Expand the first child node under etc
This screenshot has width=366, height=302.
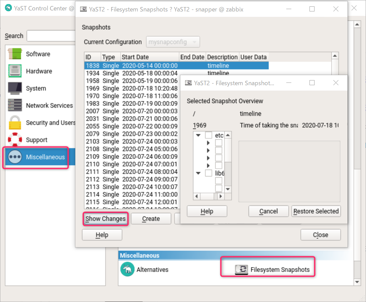[x=208, y=143]
